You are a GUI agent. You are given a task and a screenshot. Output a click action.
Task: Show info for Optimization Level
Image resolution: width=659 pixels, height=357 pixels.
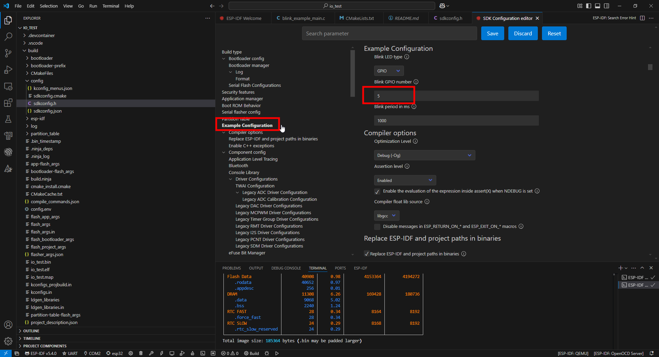tap(415, 141)
